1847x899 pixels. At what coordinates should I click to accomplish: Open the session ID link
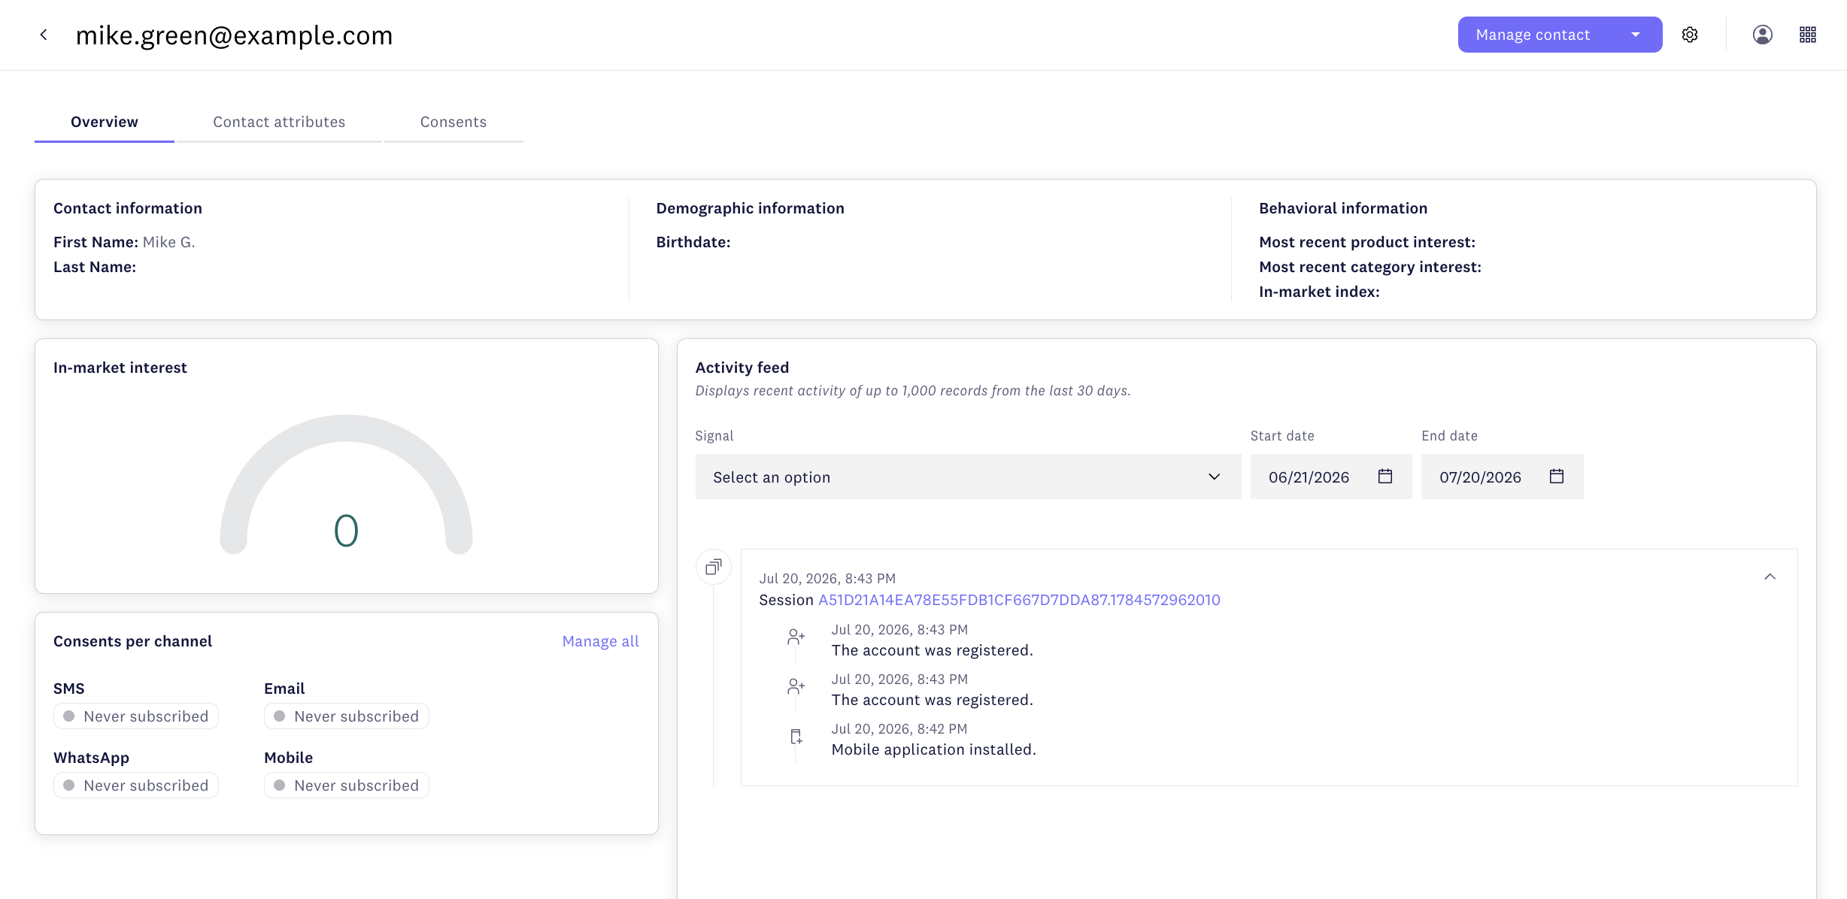coord(1019,600)
